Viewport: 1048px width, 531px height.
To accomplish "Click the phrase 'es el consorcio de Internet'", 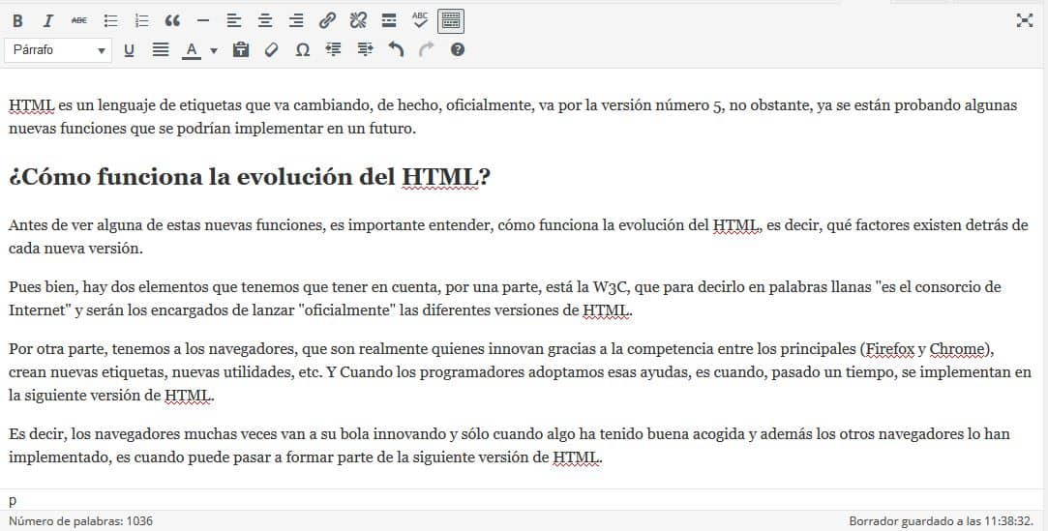I will (x=504, y=299).
